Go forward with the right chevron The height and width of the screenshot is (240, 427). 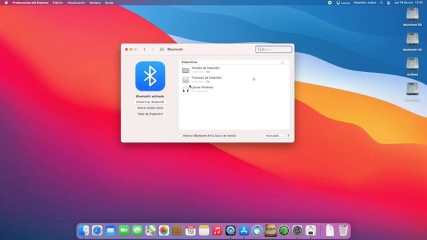pyautogui.click(x=153, y=49)
